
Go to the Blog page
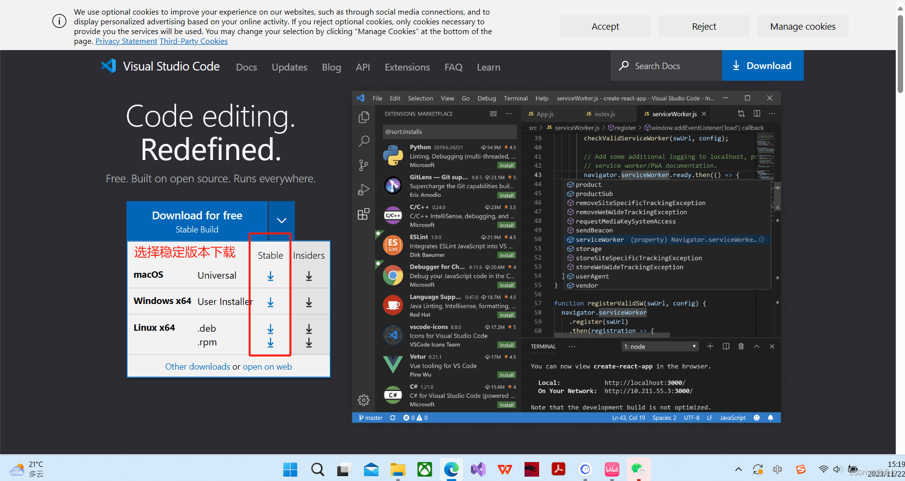(331, 67)
